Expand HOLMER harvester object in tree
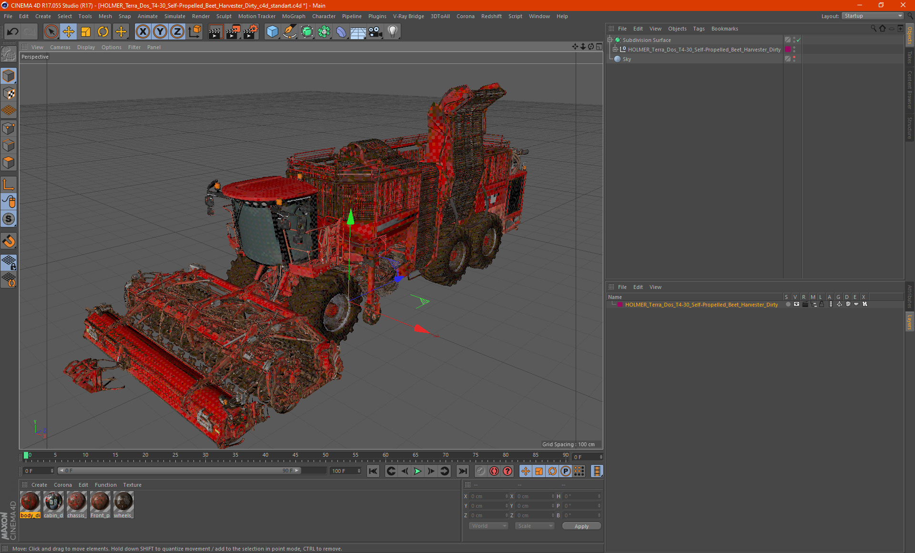The image size is (915, 553). click(x=615, y=50)
